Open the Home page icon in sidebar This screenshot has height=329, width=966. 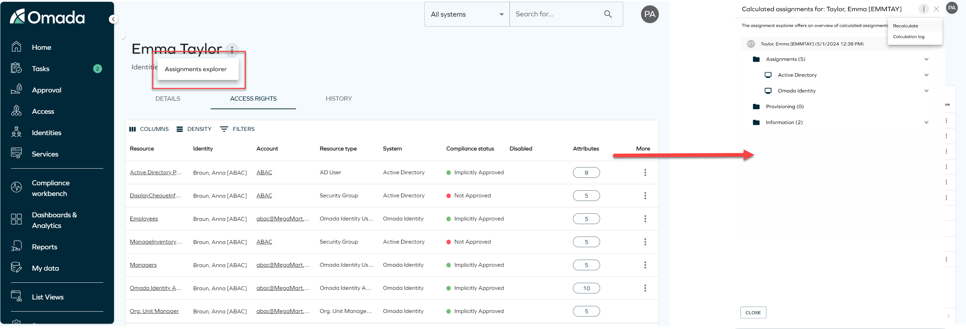coord(16,47)
